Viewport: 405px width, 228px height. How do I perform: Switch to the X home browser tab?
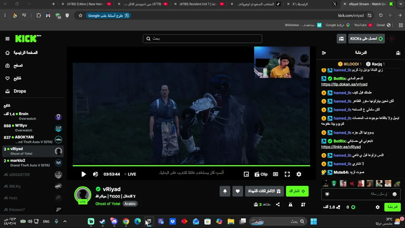(312, 4)
